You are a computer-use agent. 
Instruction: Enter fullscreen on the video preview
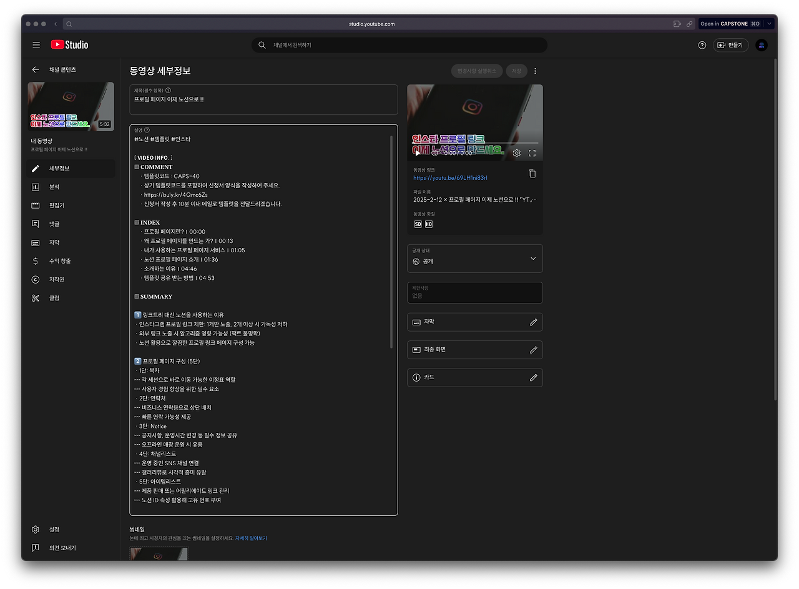(x=532, y=153)
